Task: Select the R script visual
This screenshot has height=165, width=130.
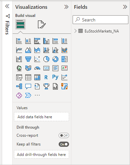Action: click(x=46, y=77)
